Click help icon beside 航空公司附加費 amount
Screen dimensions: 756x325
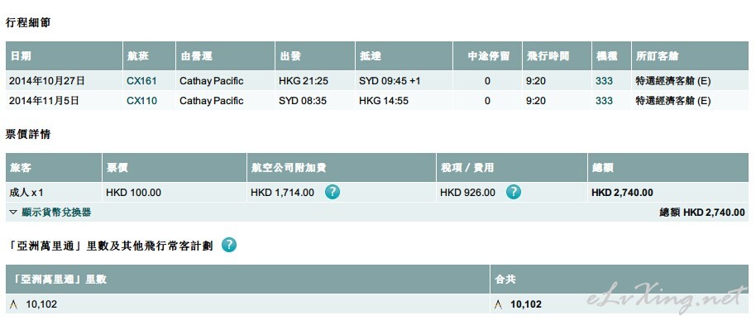coord(333,192)
